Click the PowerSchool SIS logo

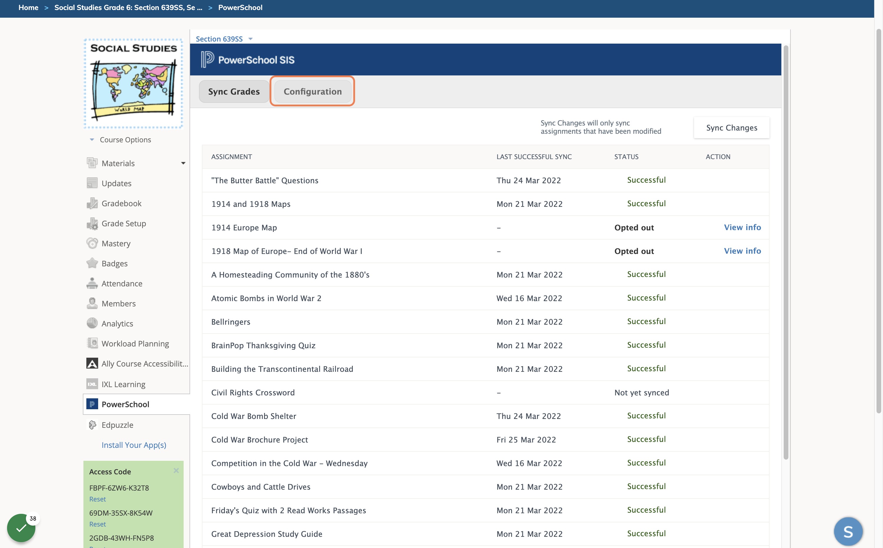pyautogui.click(x=248, y=60)
